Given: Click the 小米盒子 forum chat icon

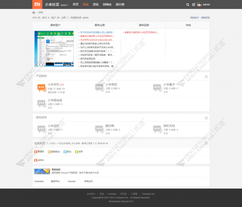Looking at the screenshot, I should (x=157, y=88).
